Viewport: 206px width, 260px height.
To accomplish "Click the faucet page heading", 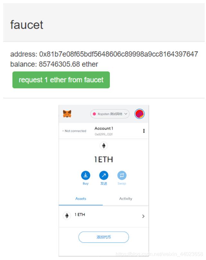I will 27,25.
